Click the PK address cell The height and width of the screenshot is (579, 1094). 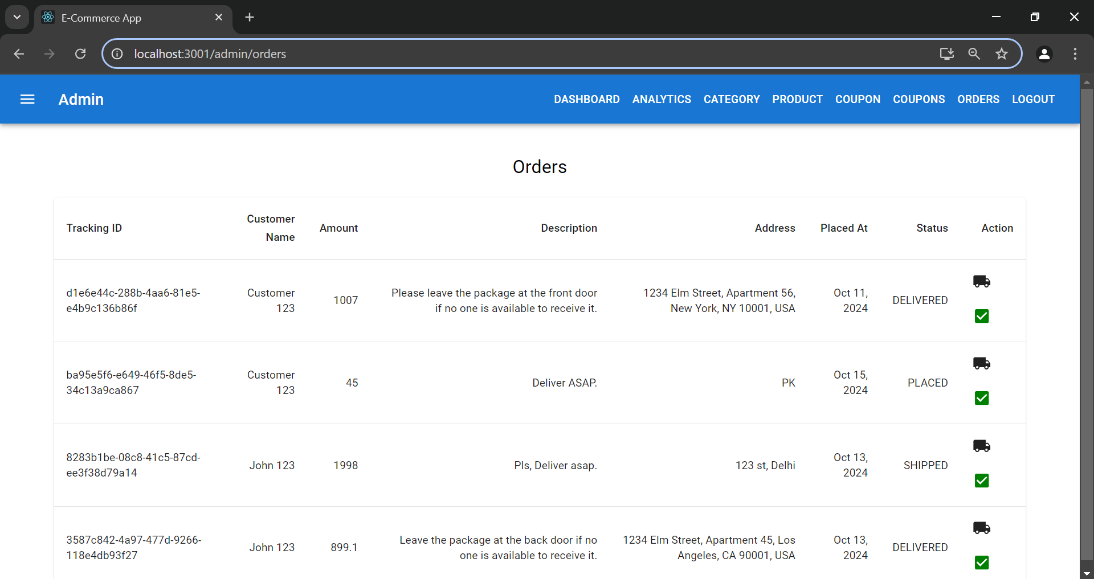[x=788, y=383]
